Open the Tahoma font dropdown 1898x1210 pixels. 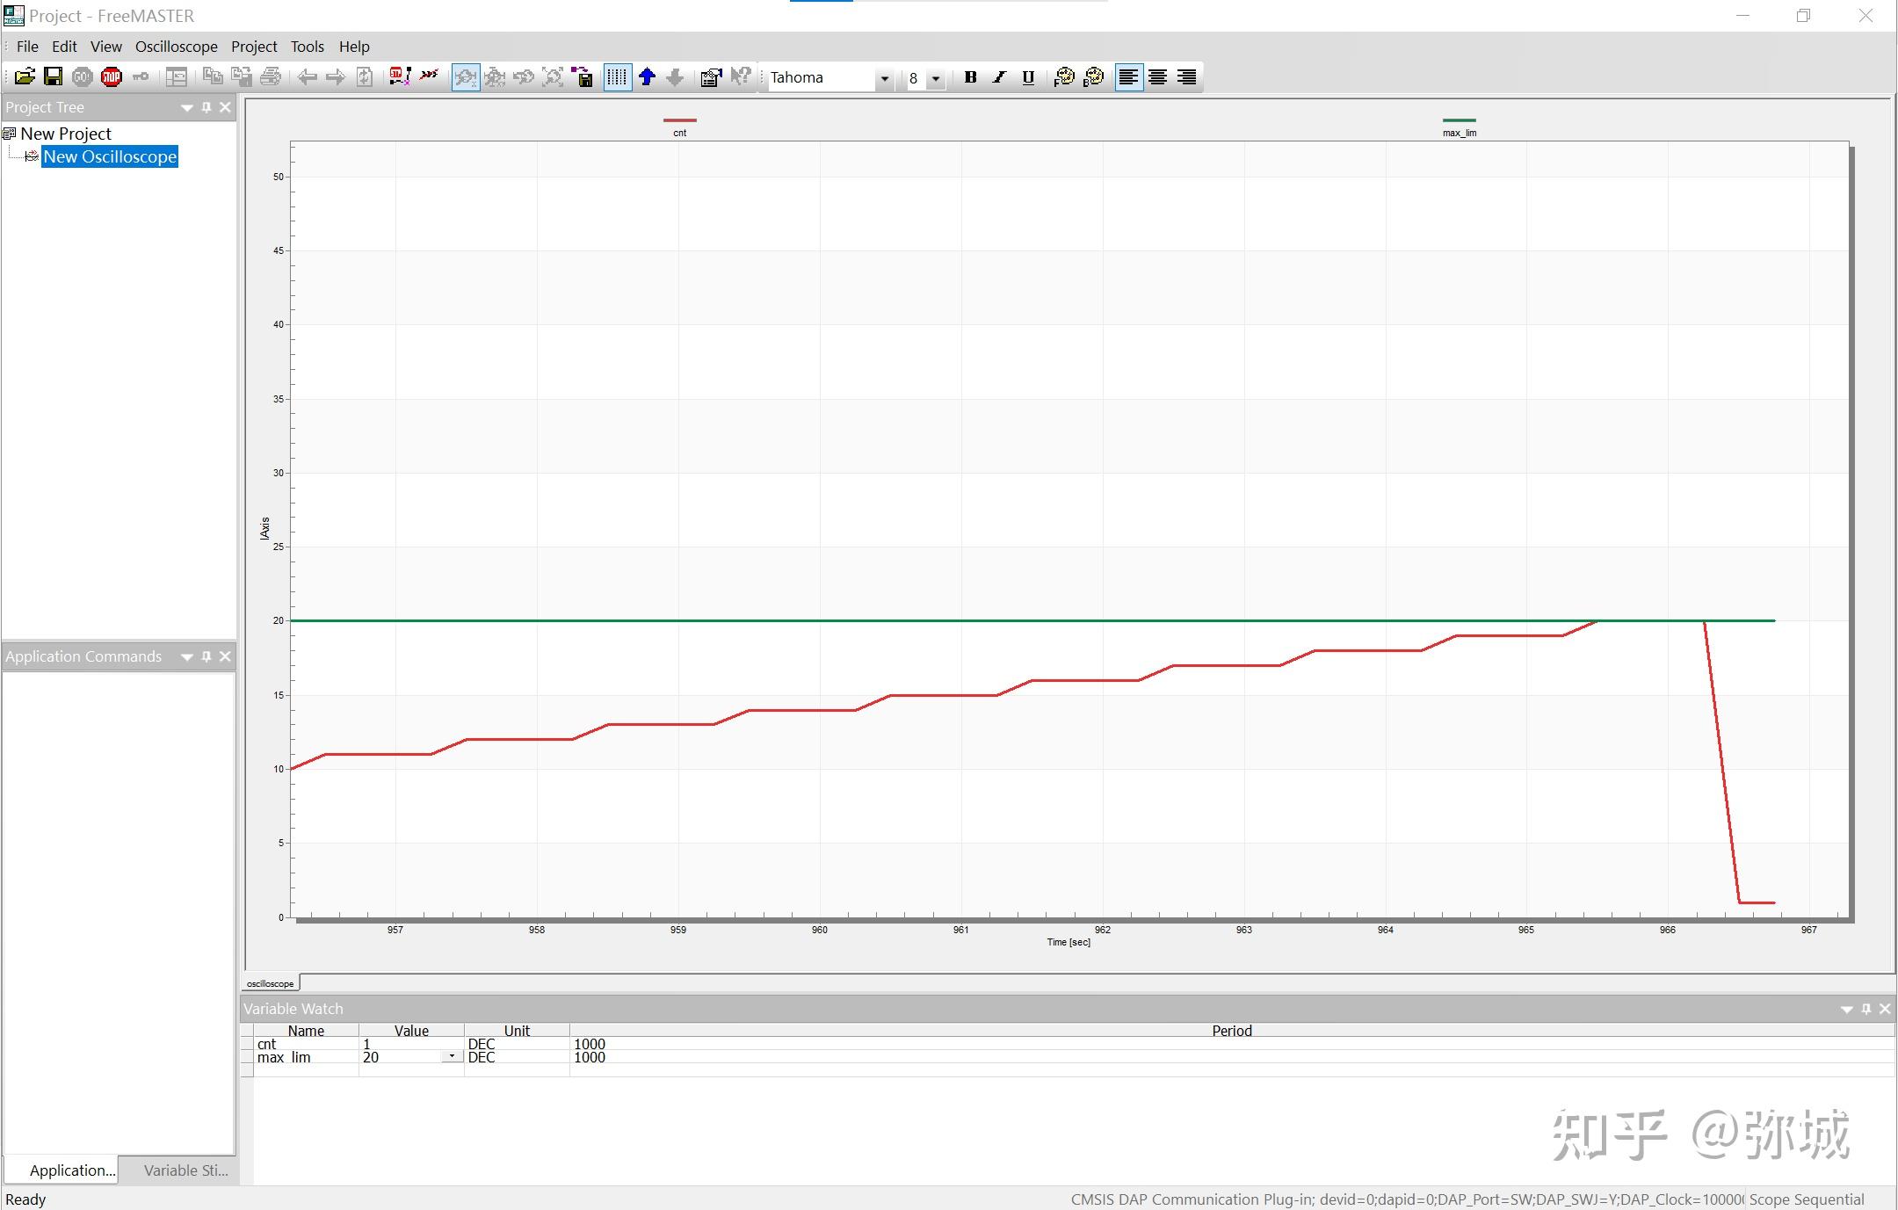click(x=884, y=78)
